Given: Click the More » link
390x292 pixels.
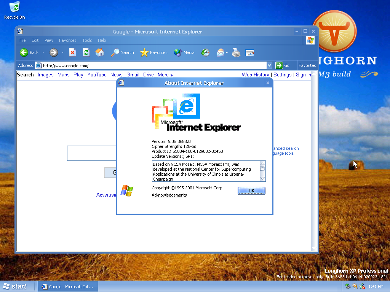Looking at the screenshot, I should (165, 75).
